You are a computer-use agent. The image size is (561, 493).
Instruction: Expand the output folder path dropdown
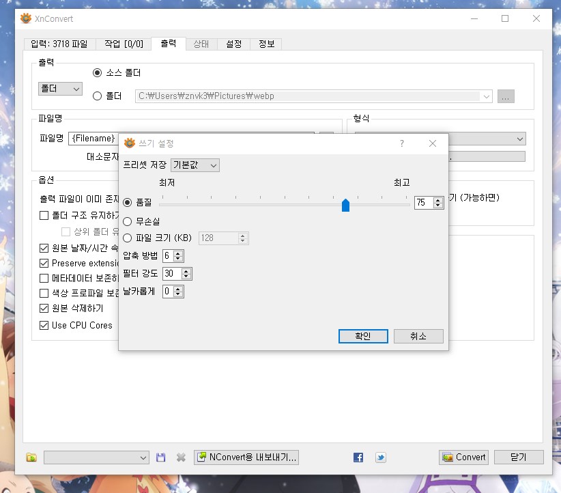point(486,96)
